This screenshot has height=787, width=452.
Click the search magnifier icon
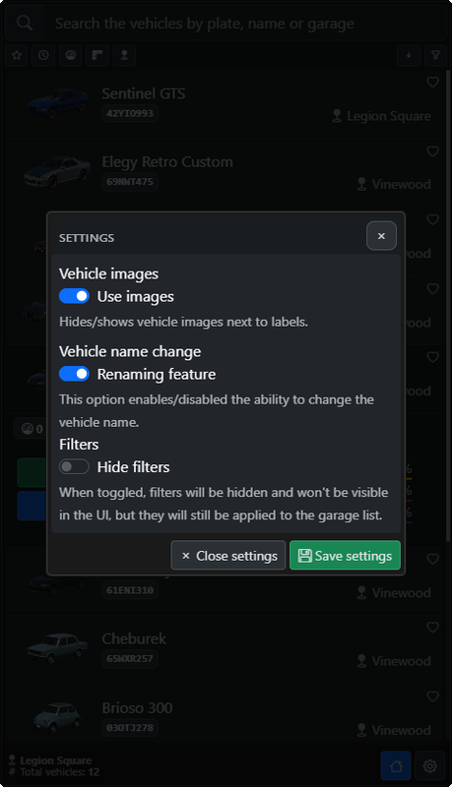click(x=24, y=23)
